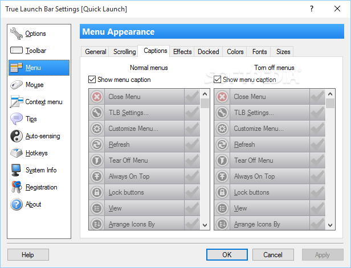This screenshot has height=268, width=351.
Task: Switch to the Colors tab
Action: [x=235, y=52]
